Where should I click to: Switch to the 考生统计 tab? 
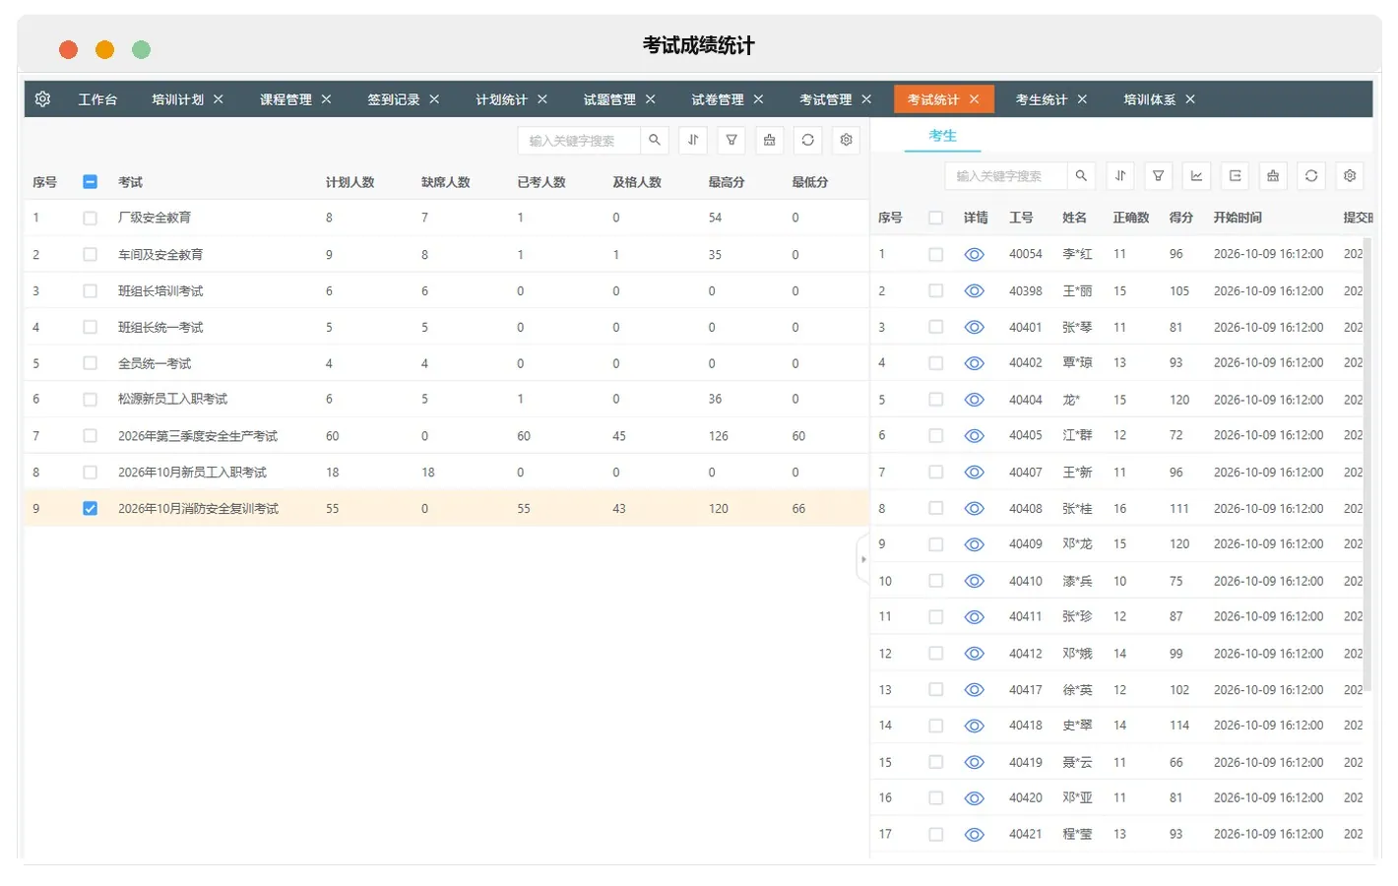tap(1041, 99)
